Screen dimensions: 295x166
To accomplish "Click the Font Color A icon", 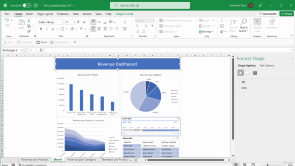I will click(81, 29).
